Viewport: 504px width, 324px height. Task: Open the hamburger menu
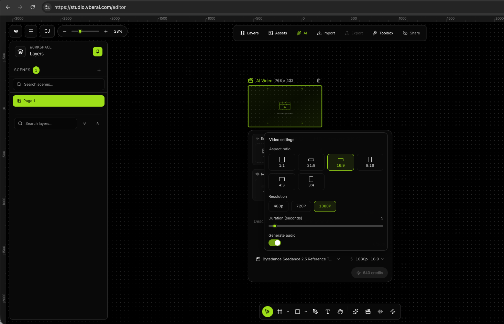pos(31,31)
